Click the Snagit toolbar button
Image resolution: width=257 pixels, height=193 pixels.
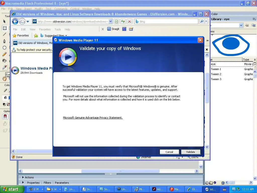[113, 29]
